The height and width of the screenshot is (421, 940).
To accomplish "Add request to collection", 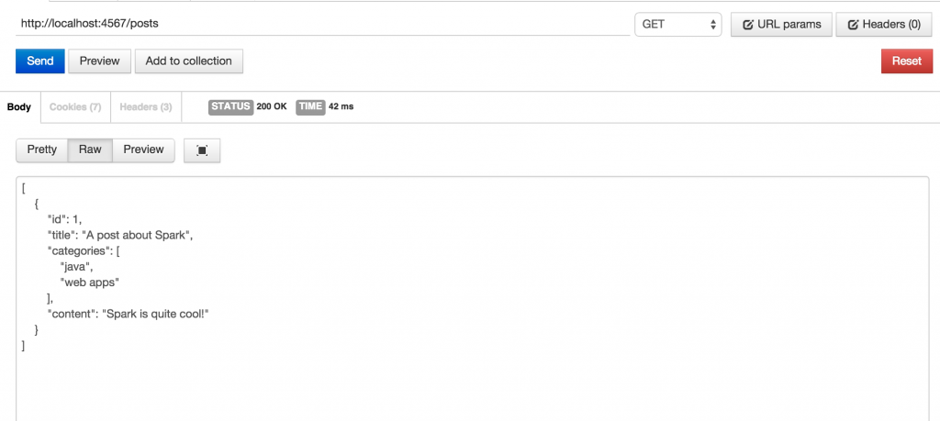I will pyautogui.click(x=189, y=61).
